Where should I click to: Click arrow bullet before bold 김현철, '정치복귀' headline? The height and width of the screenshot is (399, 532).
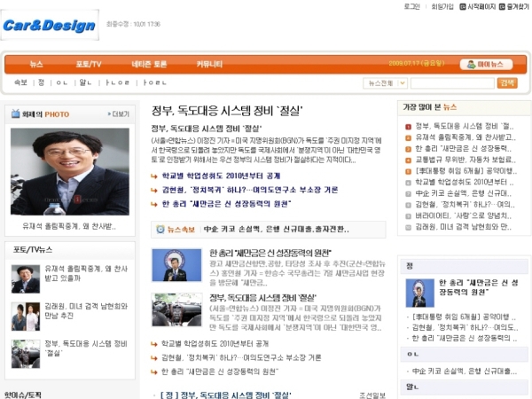pyautogui.click(x=154, y=190)
